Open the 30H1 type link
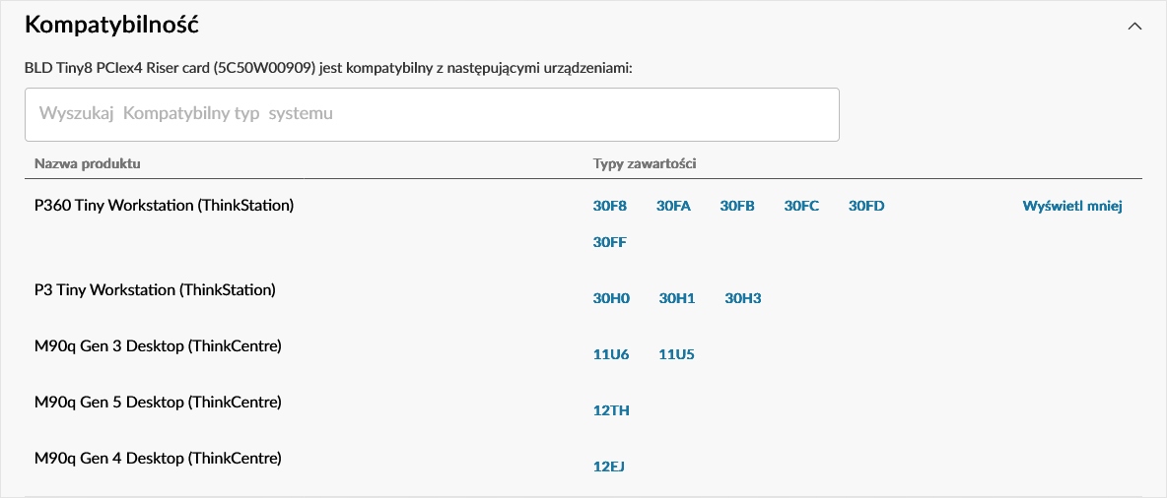This screenshot has width=1167, height=498. click(677, 298)
